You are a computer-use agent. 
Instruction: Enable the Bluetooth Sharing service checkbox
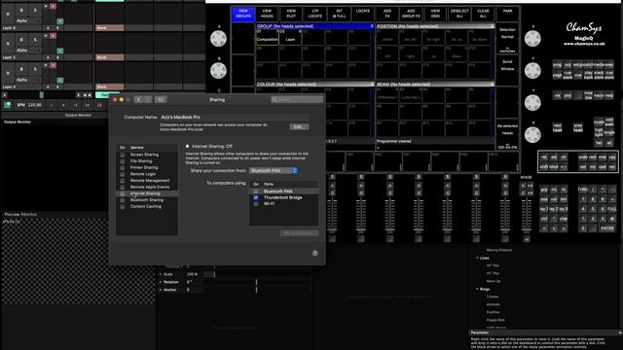click(x=122, y=200)
